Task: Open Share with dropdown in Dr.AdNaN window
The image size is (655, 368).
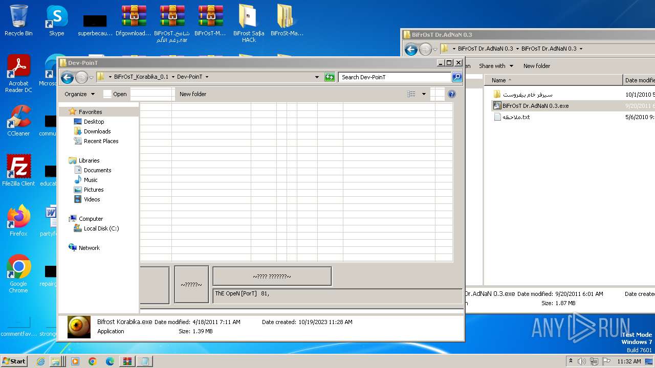Action: tap(496, 66)
